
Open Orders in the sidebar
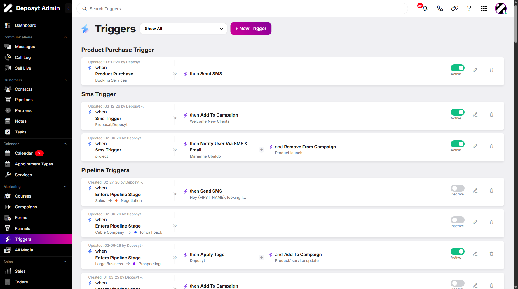click(36, 282)
